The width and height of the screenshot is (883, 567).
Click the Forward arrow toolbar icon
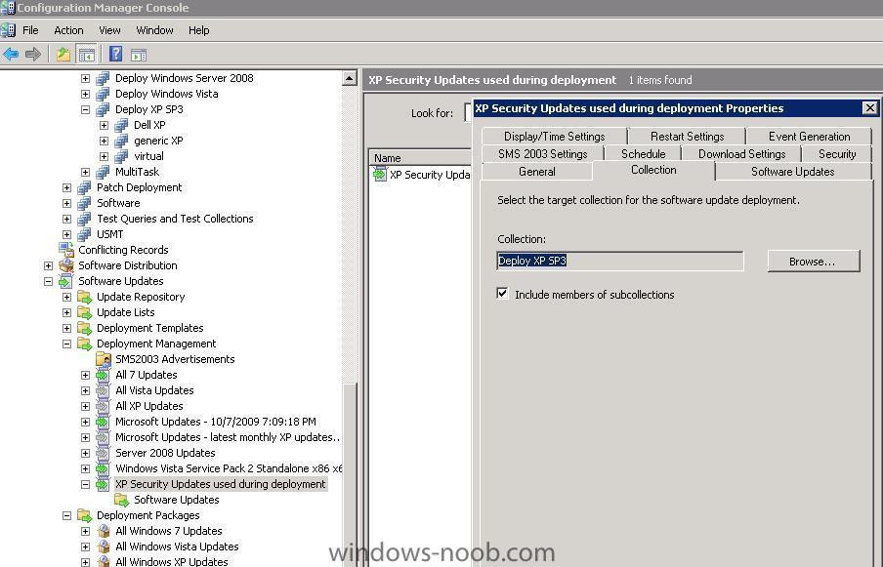click(x=33, y=55)
